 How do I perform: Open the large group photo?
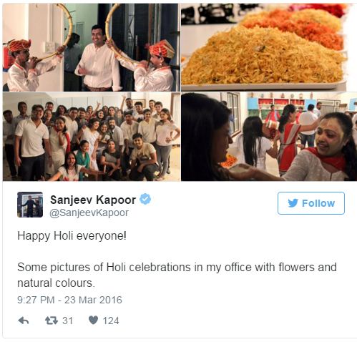point(92,137)
